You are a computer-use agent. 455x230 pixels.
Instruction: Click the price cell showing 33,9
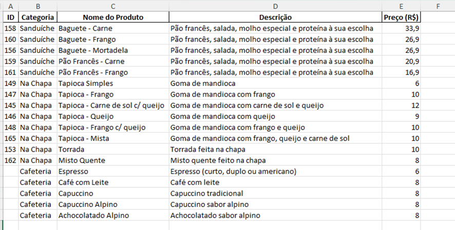click(401, 28)
